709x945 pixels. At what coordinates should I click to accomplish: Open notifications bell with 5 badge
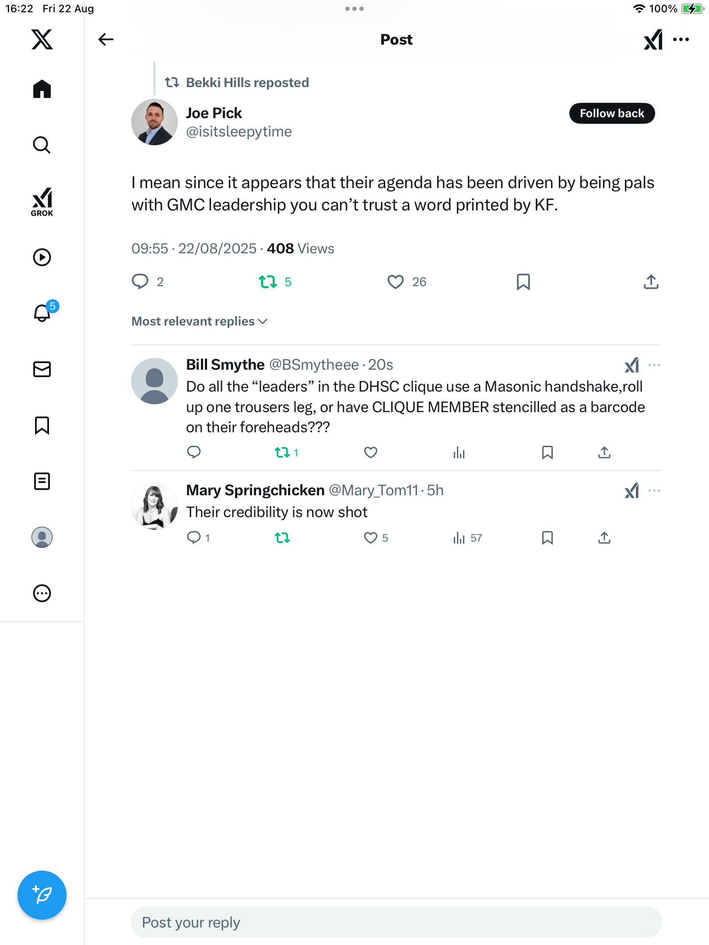point(42,313)
